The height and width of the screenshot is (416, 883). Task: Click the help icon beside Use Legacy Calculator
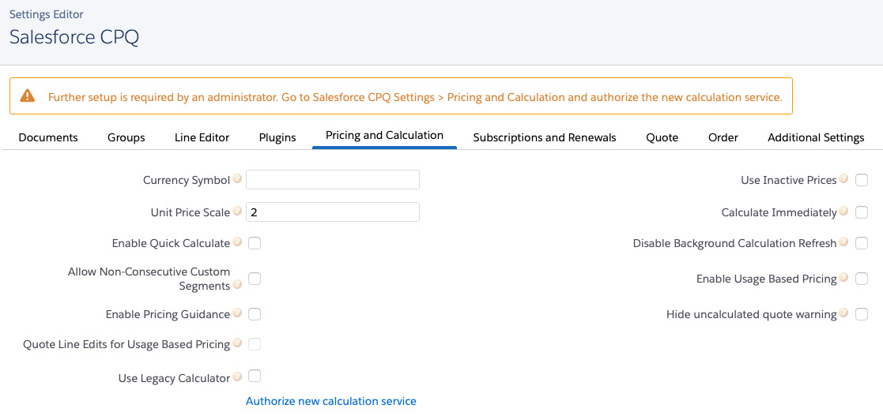click(x=237, y=377)
